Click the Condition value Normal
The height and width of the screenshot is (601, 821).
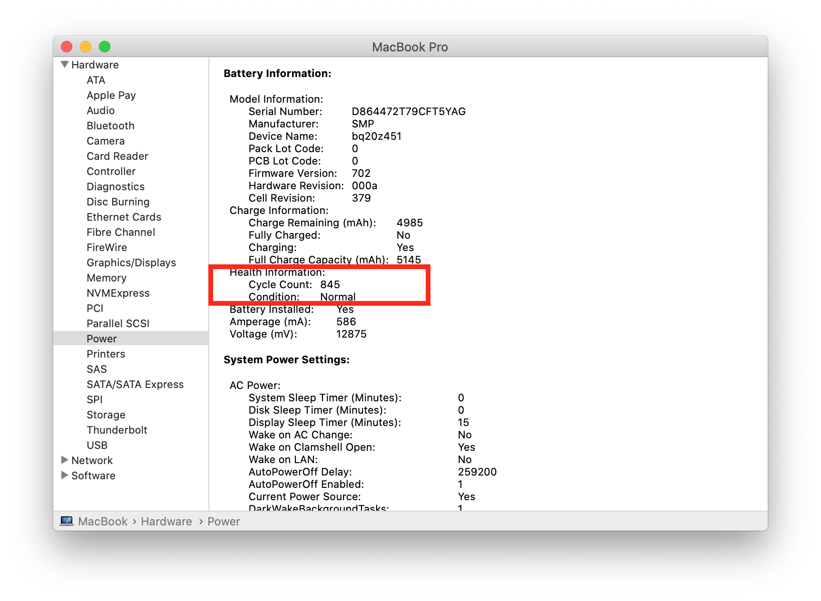(338, 297)
